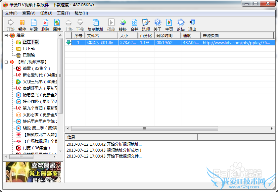Sort by 来源页面 column header

(x=237, y=36)
